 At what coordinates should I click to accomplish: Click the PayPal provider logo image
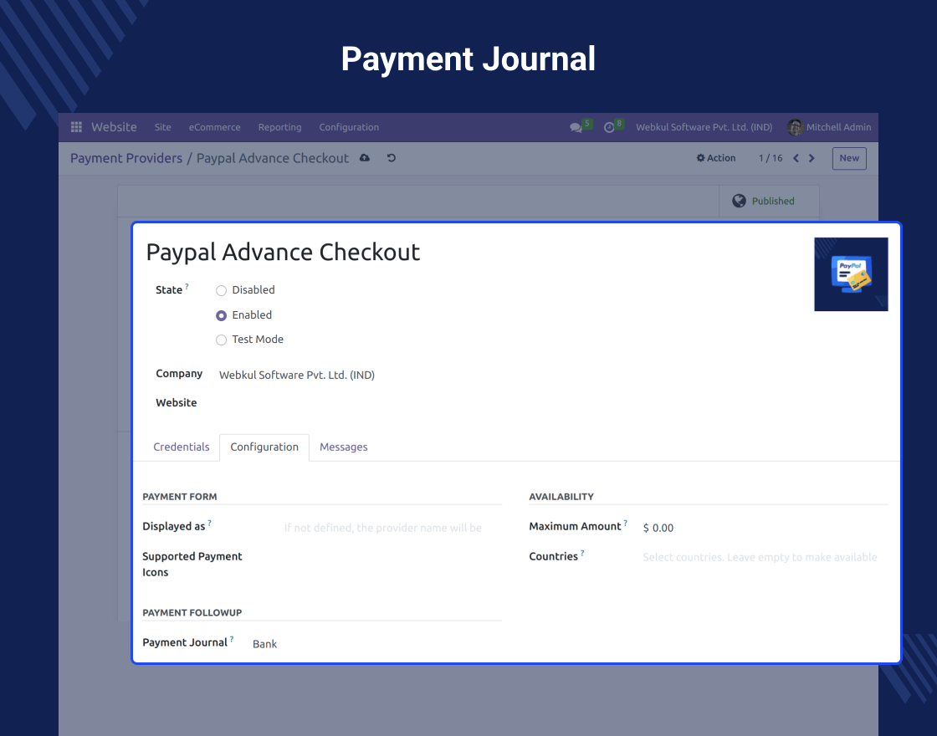pos(851,274)
